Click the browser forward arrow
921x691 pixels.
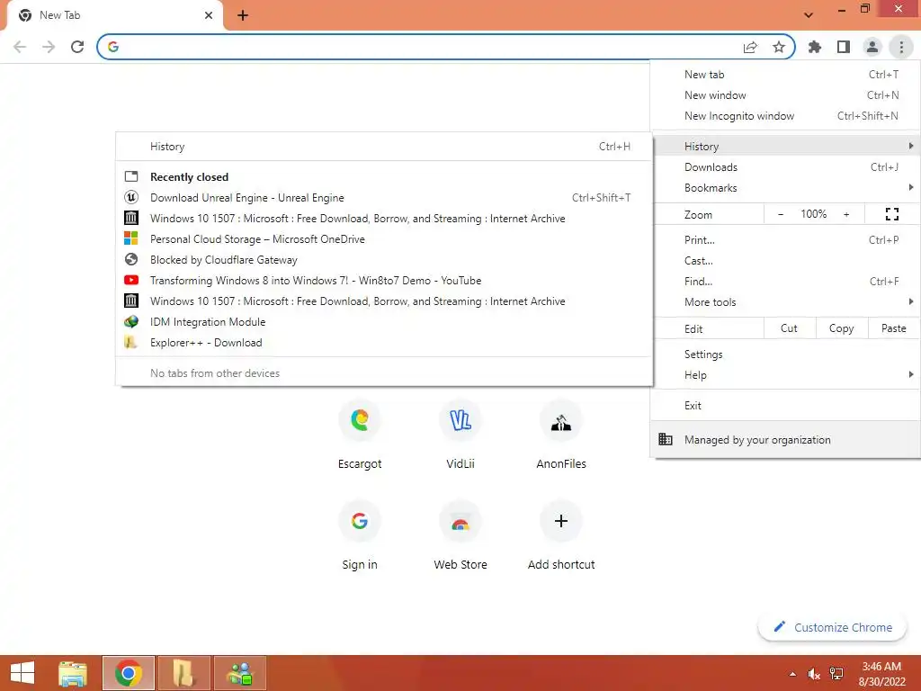pyautogui.click(x=49, y=47)
